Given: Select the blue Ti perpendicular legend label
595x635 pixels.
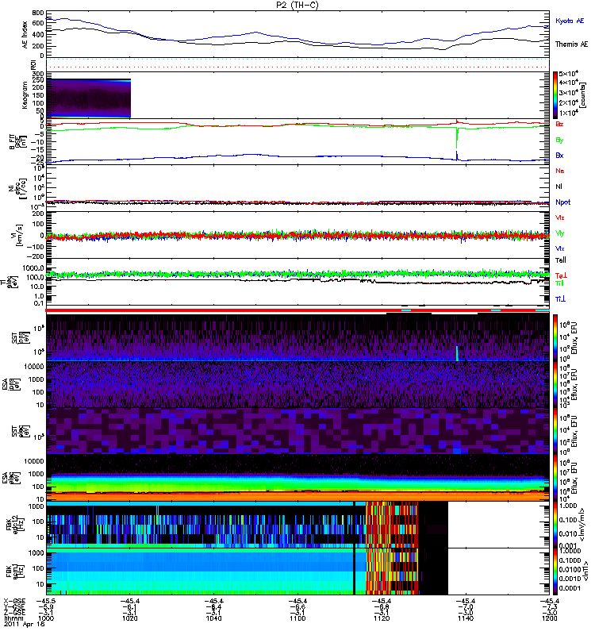Looking at the screenshot, I should pos(560,299).
